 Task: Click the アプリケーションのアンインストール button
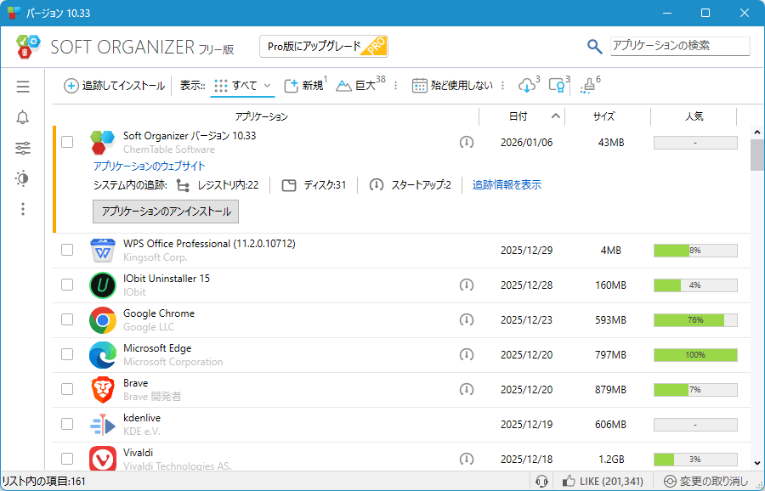tap(166, 211)
